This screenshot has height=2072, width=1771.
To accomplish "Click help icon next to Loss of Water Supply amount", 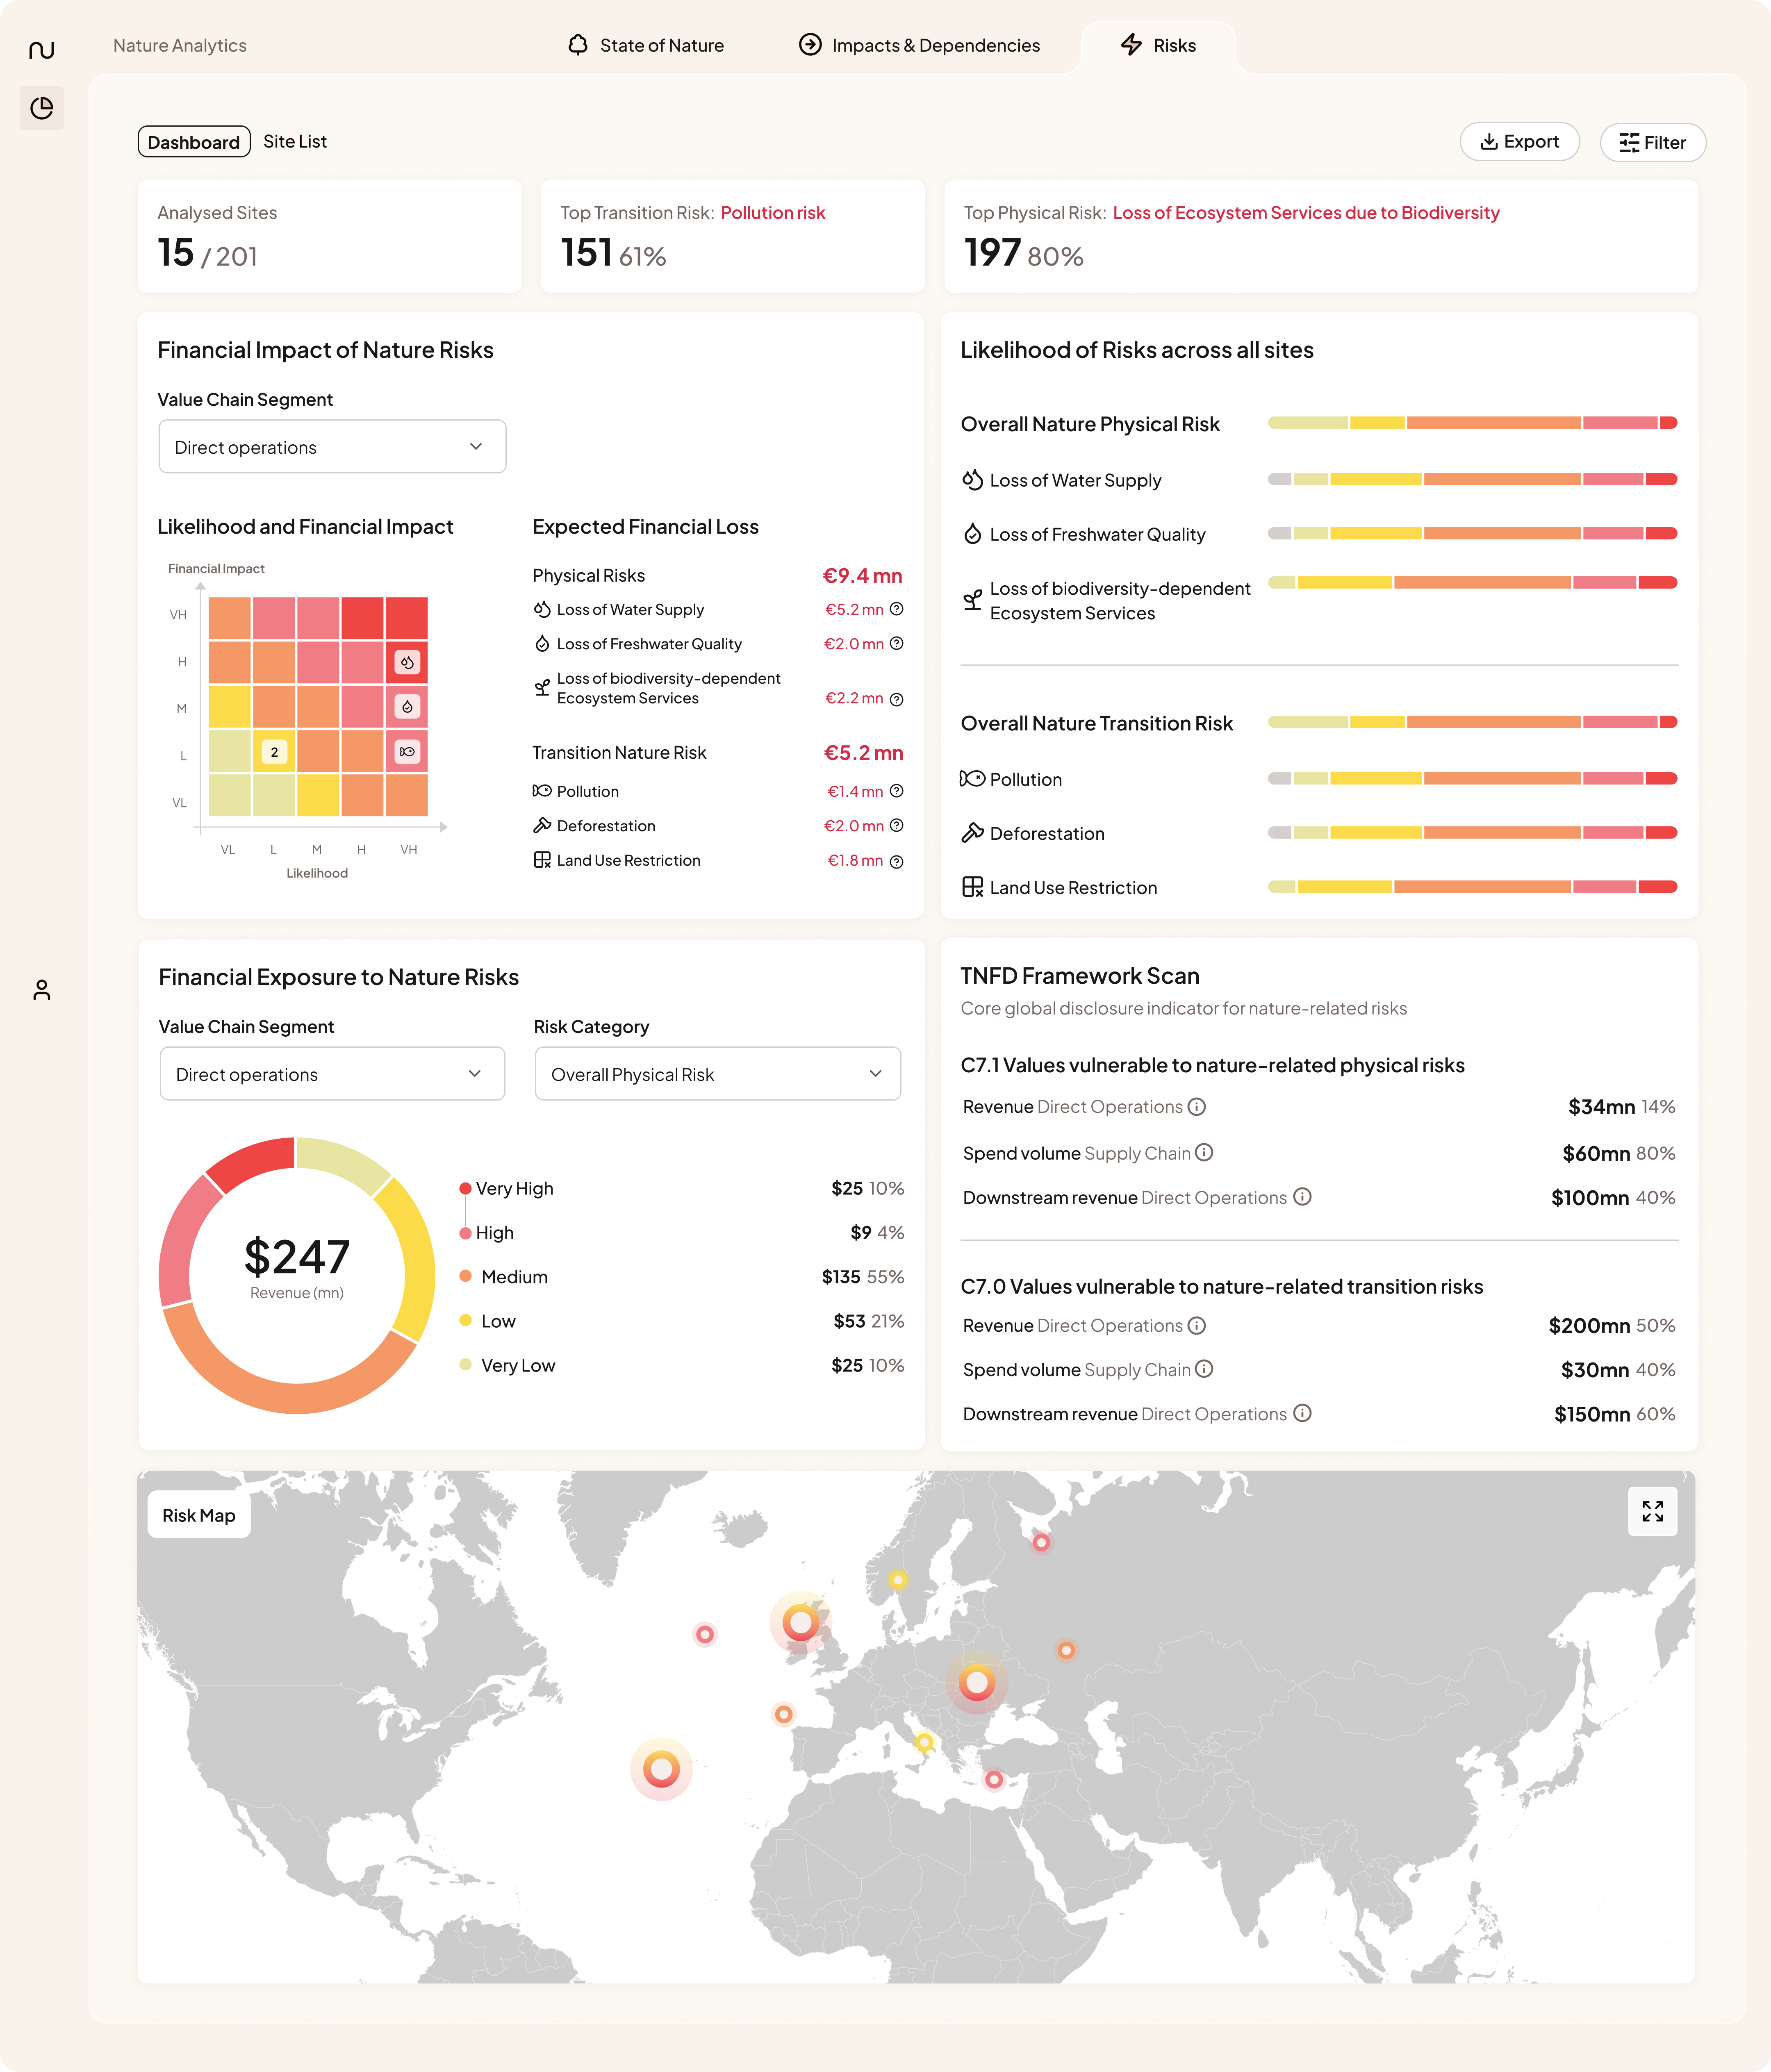I will (x=897, y=609).
